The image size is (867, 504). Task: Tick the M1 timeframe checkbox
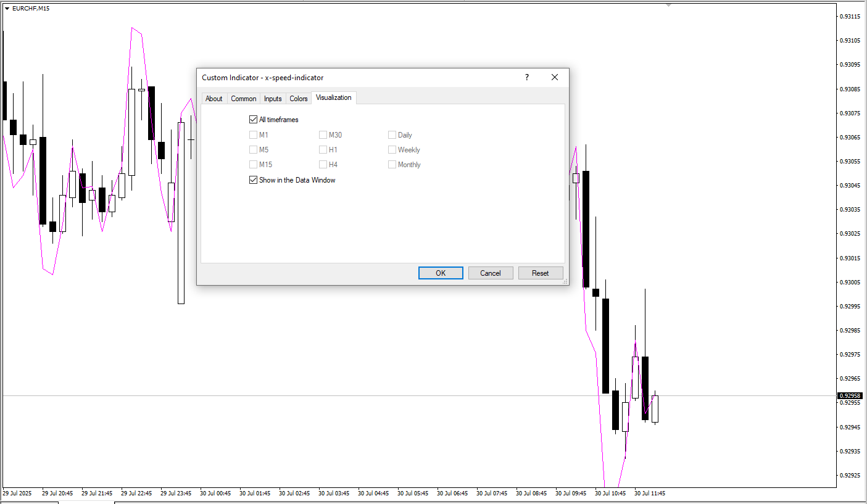click(x=253, y=135)
